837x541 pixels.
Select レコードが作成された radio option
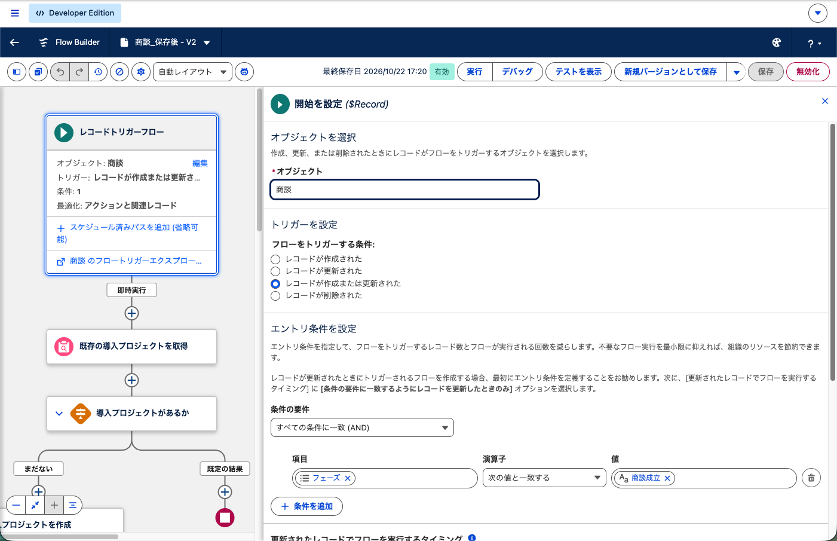tap(275, 259)
